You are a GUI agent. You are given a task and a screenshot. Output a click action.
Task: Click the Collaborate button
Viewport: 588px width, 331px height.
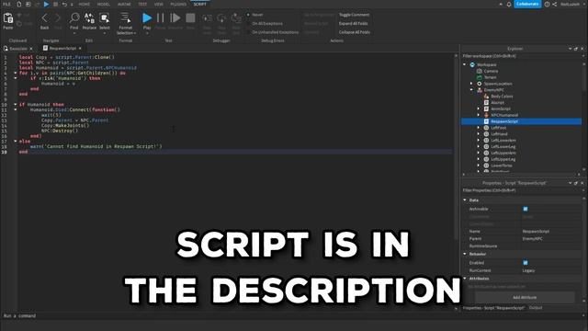click(x=527, y=4)
